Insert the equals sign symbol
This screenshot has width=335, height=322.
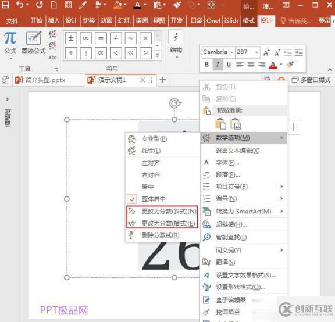(101, 38)
